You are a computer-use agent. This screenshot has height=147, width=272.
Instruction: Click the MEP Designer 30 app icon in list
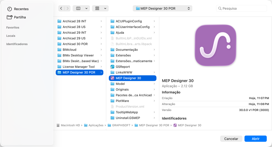(112, 78)
